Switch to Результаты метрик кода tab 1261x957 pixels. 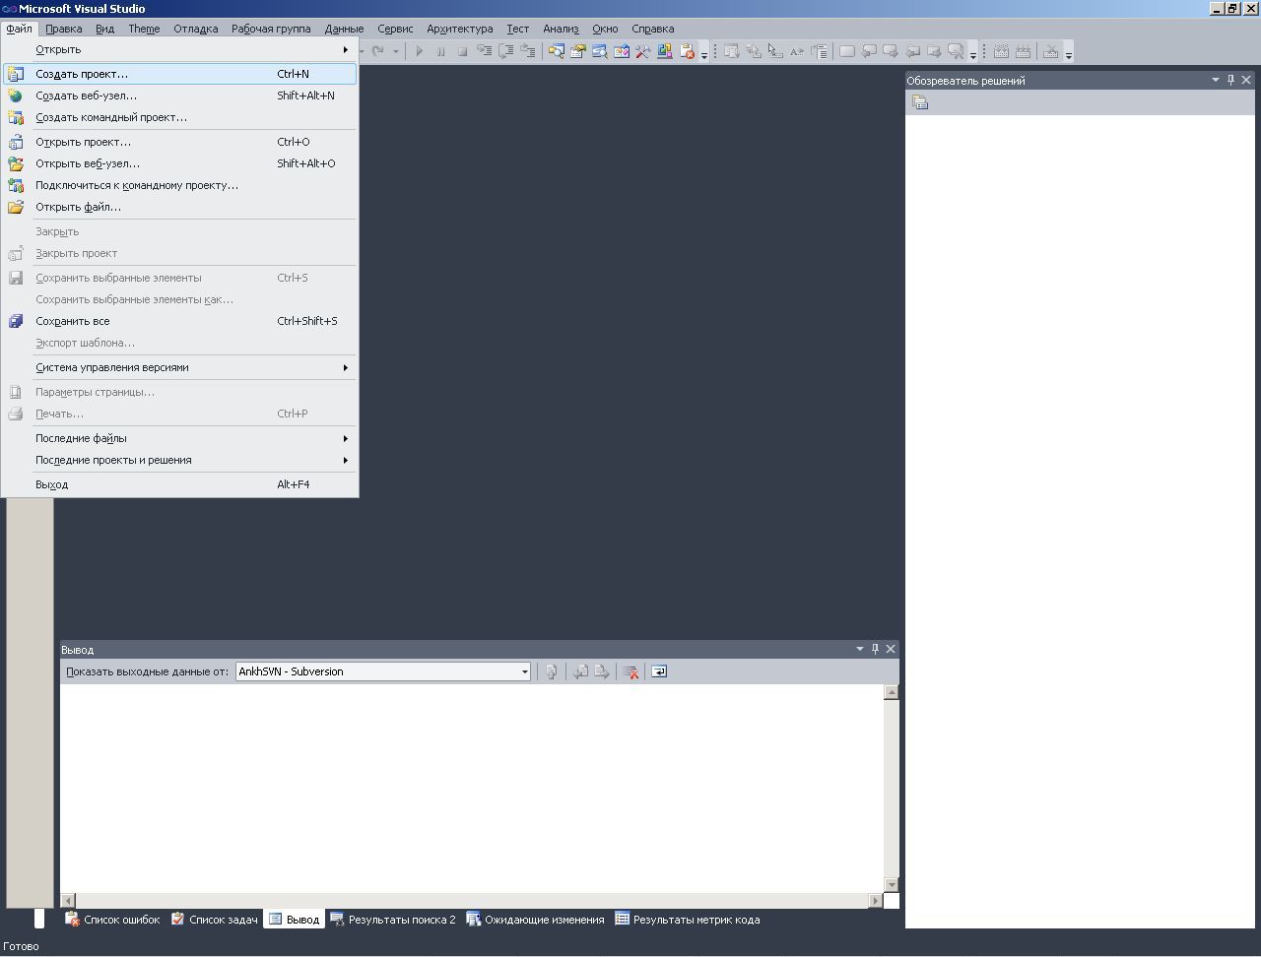688,920
